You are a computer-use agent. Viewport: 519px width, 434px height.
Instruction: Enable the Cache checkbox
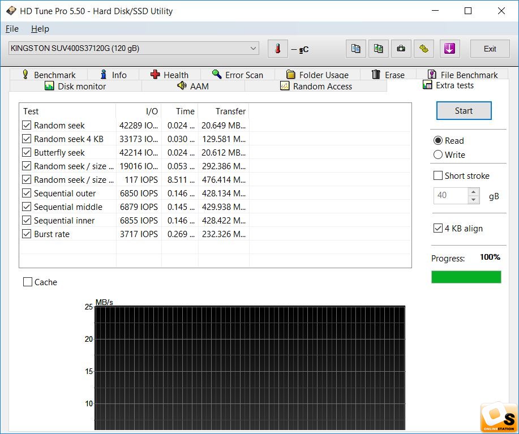coord(28,282)
